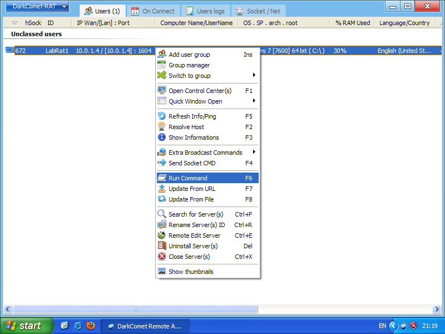Expand hidden system tray icons

tap(394, 326)
